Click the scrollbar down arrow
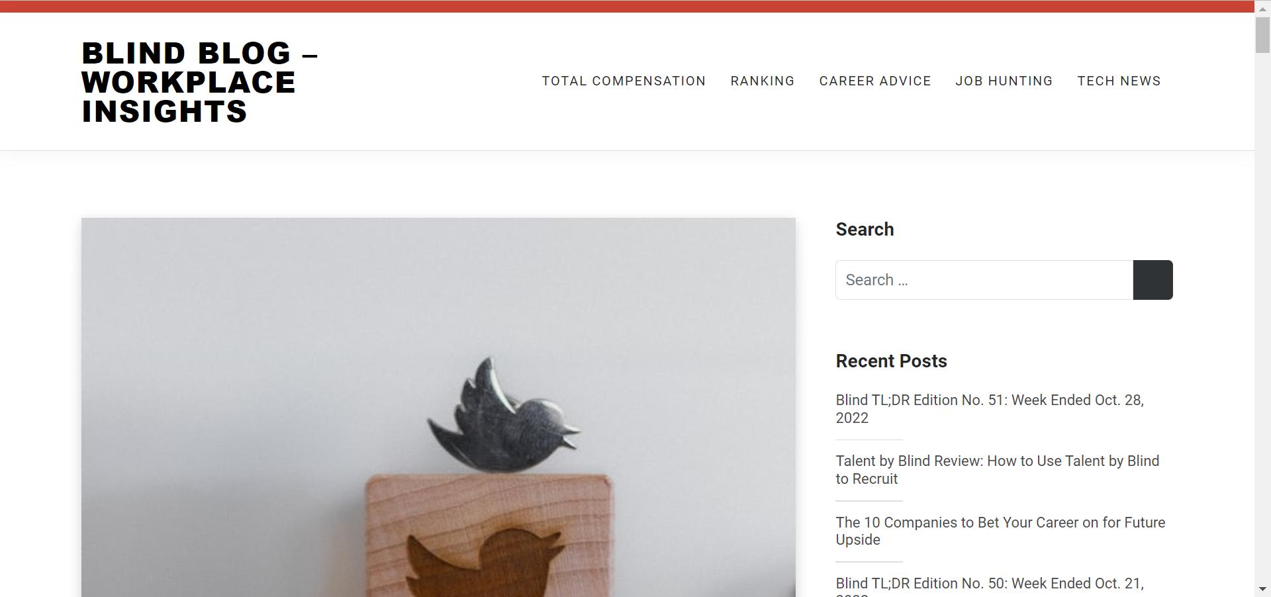The height and width of the screenshot is (597, 1271). (x=1262, y=588)
